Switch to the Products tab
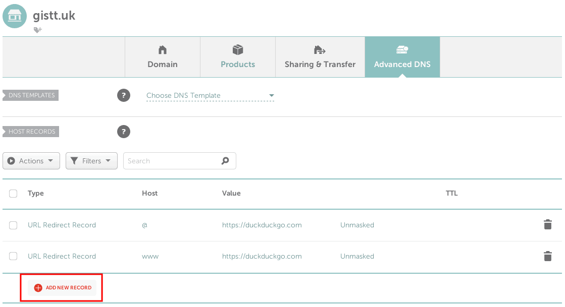This screenshot has height=307, width=565. pos(237,57)
